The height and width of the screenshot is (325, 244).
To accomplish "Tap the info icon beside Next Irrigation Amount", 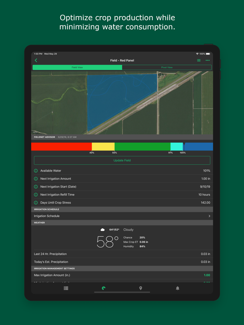I will (36, 179).
